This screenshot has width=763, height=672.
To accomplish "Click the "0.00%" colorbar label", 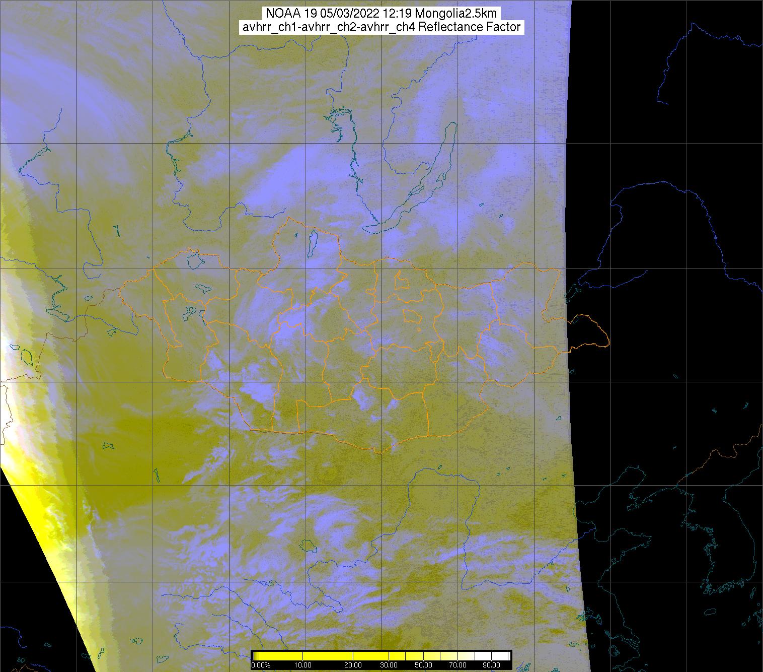I will click(x=260, y=665).
